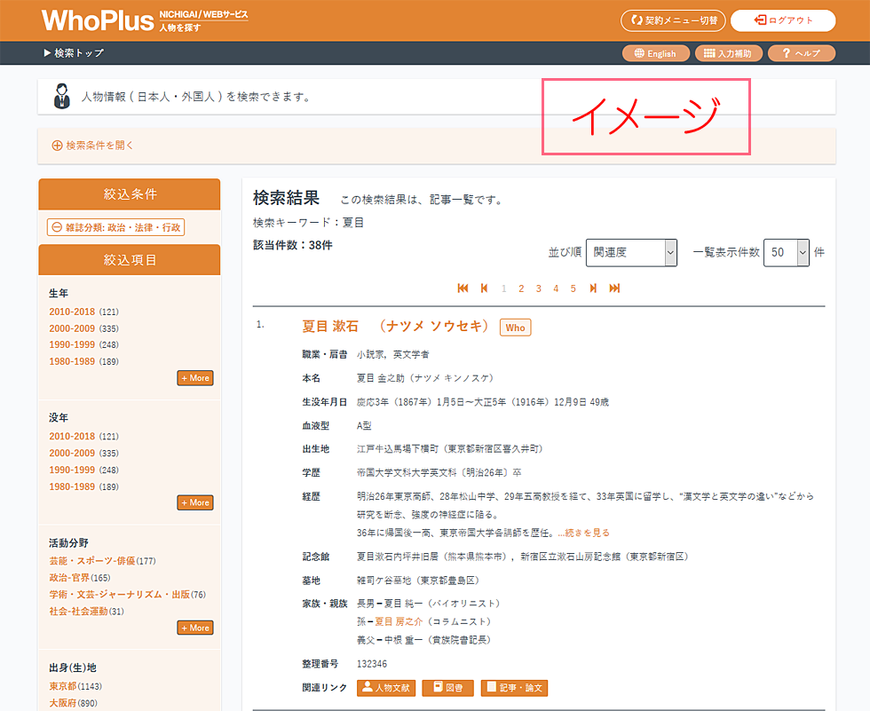870x711 pixels.
Task: Open 記事・論文 related link button
Action: pyautogui.click(x=515, y=688)
